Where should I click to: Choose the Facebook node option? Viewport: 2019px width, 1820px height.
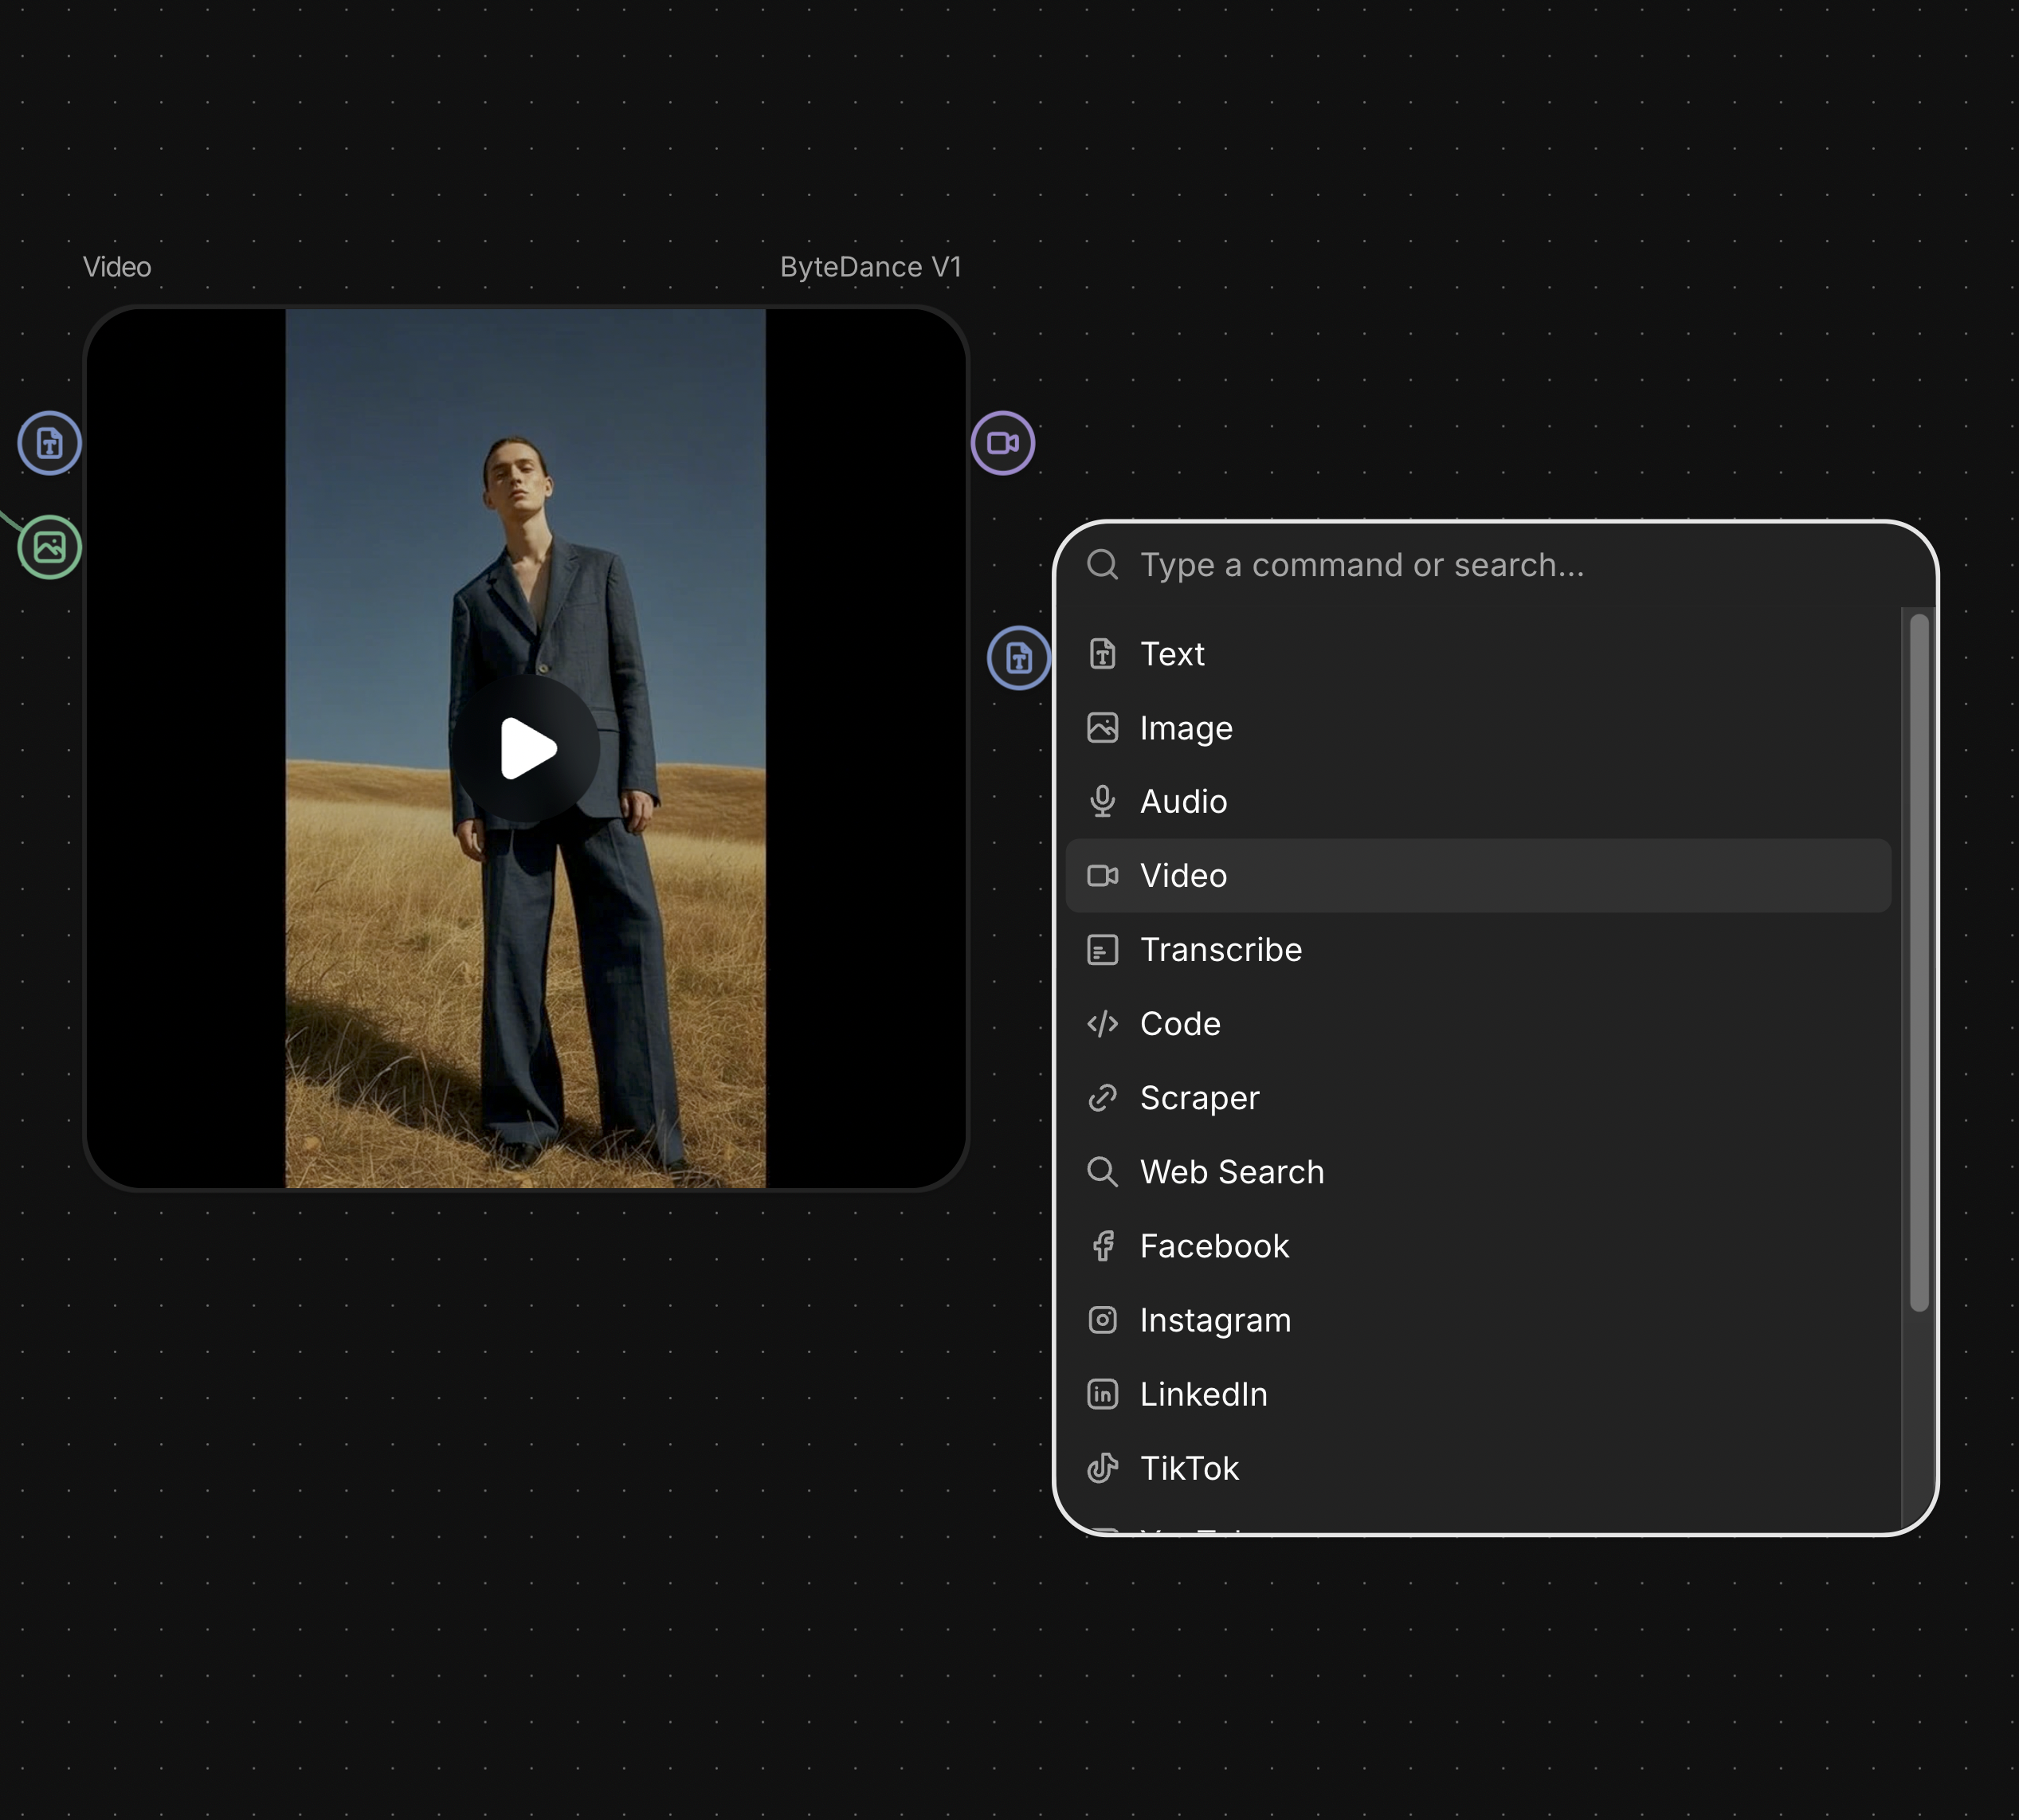[1213, 1246]
